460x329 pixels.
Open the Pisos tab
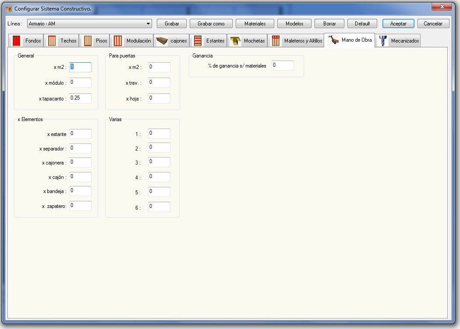pos(95,41)
